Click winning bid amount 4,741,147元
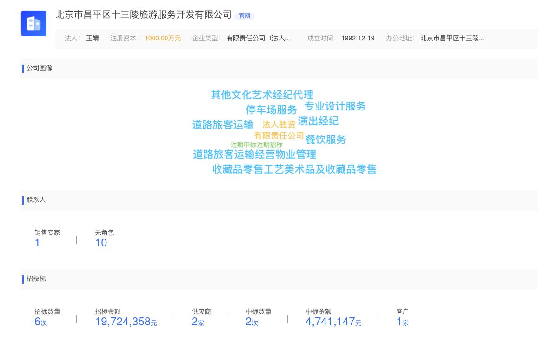The height and width of the screenshot is (349, 558). coord(333,322)
